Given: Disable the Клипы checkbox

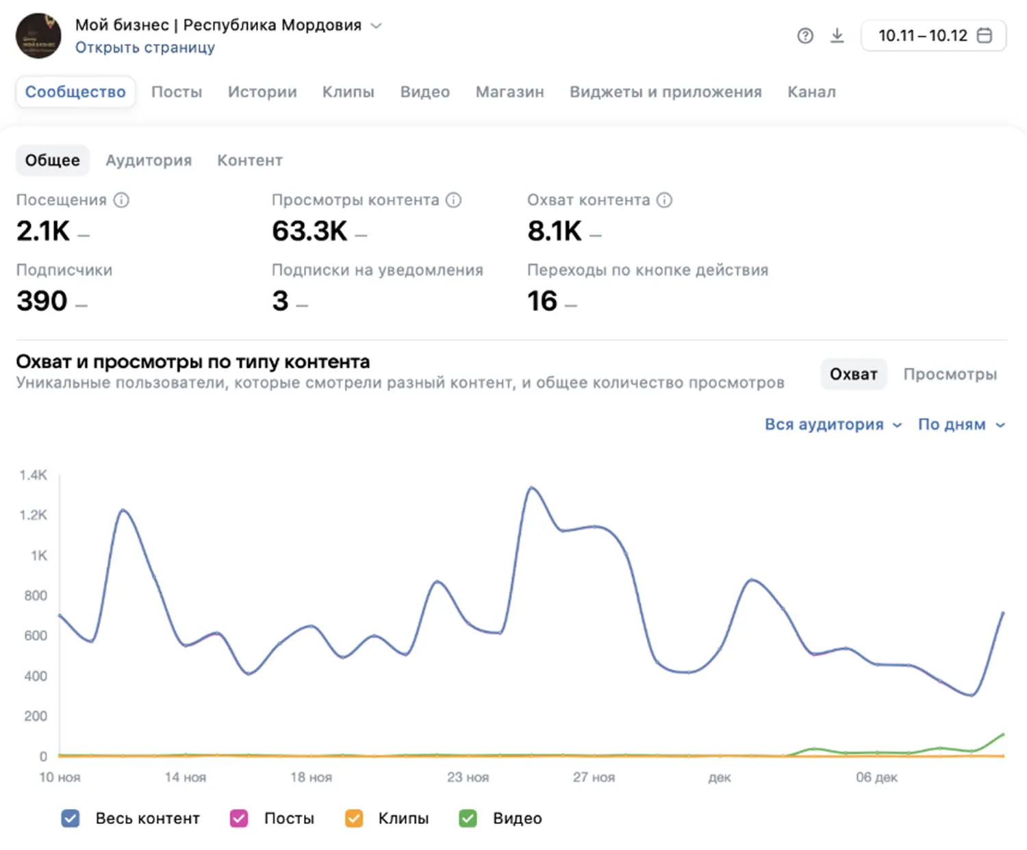Looking at the screenshot, I should [x=354, y=818].
